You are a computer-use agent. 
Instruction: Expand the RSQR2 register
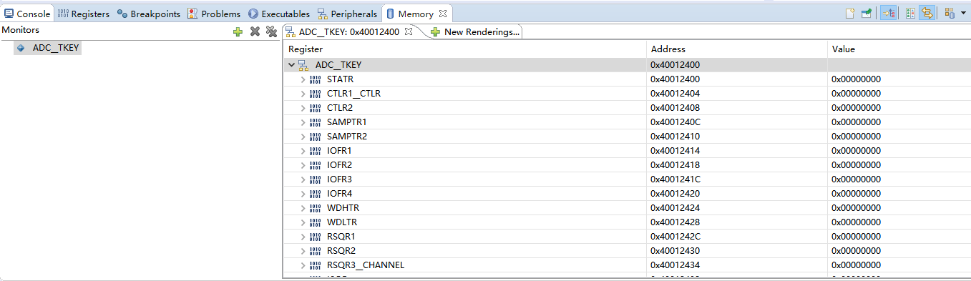coord(303,251)
